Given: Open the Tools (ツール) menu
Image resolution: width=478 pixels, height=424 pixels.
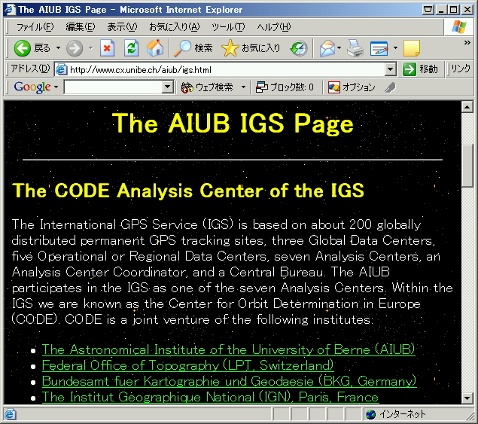Looking at the screenshot, I should click(x=228, y=27).
